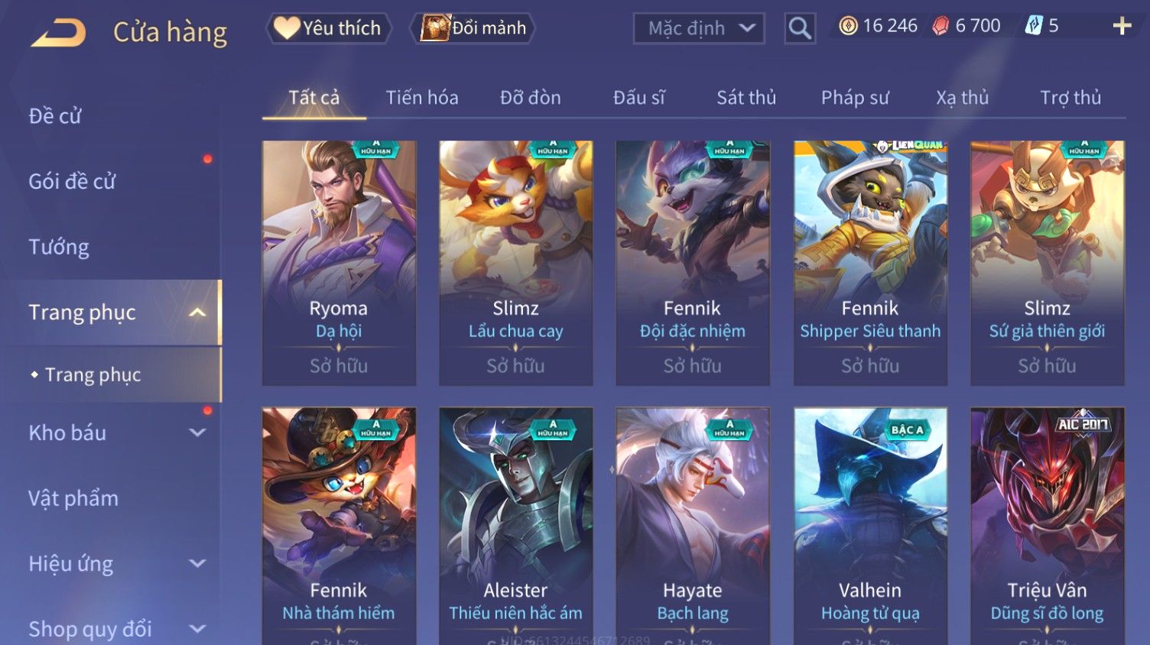The width and height of the screenshot is (1150, 645).
Task: Switch to the Sát thủ tab
Action: [x=746, y=98]
